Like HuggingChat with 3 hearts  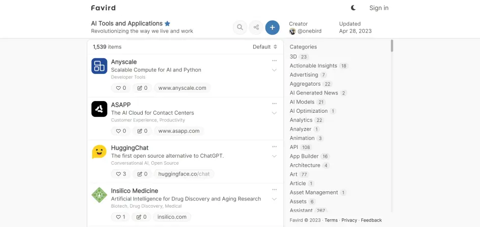point(121,174)
